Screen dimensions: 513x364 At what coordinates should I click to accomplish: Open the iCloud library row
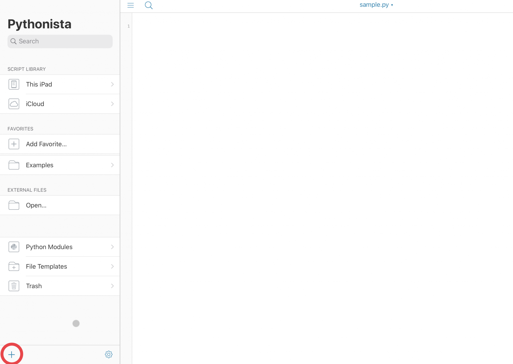(60, 104)
